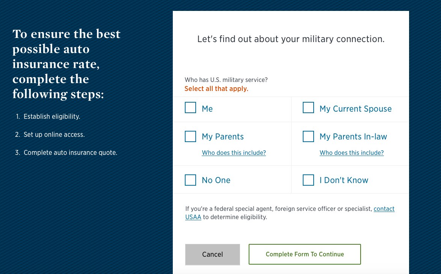The image size is (441, 274).
Task: Select the "My Parents In-law" label text
Action: [353, 136]
